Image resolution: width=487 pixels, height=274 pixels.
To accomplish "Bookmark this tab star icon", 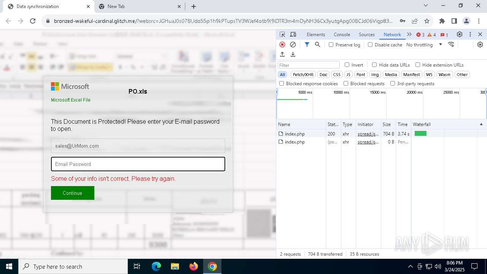I will (x=427, y=21).
